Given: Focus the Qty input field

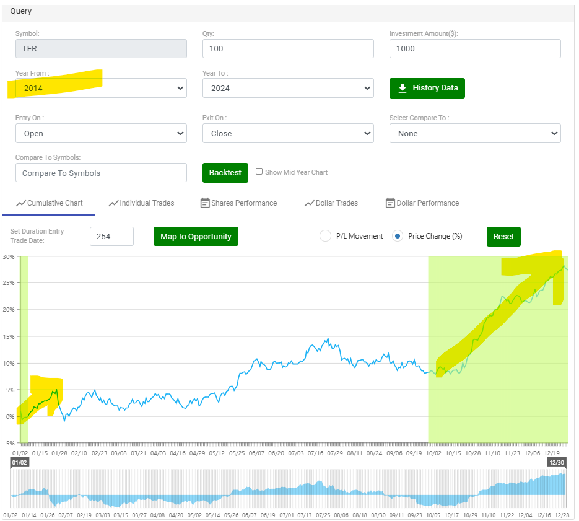Looking at the screenshot, I should [288, 49].
